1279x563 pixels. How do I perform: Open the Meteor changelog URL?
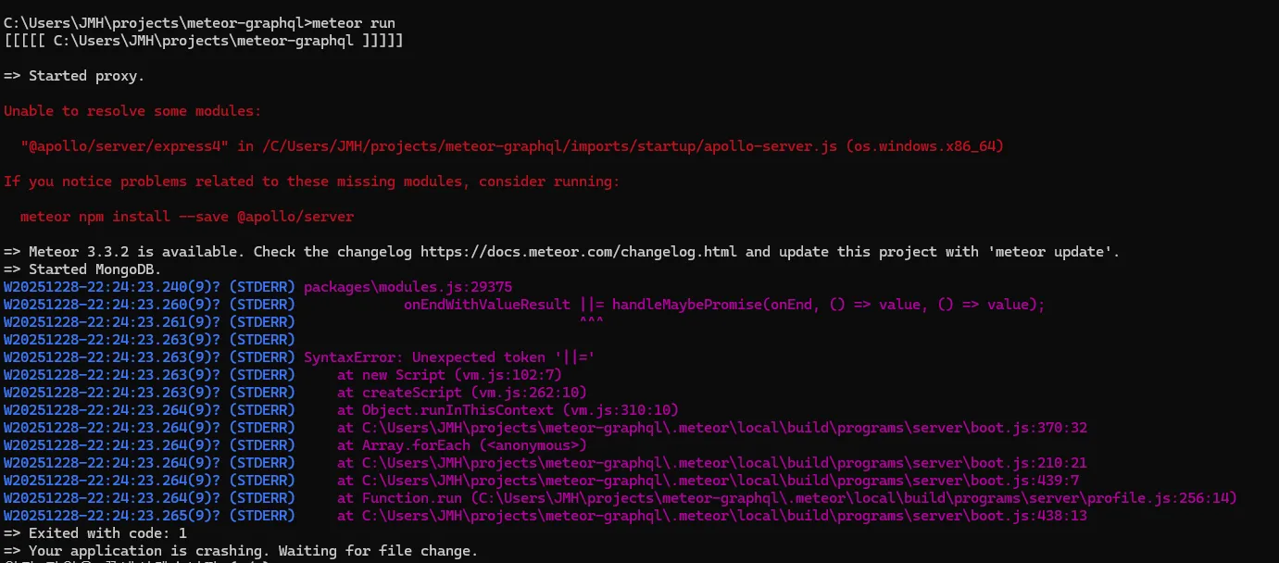pyautogui.click(x=579, y=252)
